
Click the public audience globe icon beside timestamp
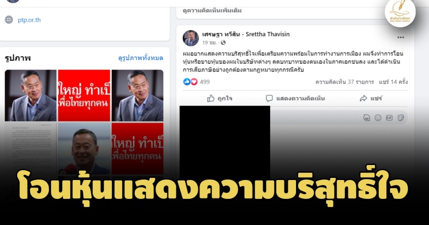pos(223,42)
